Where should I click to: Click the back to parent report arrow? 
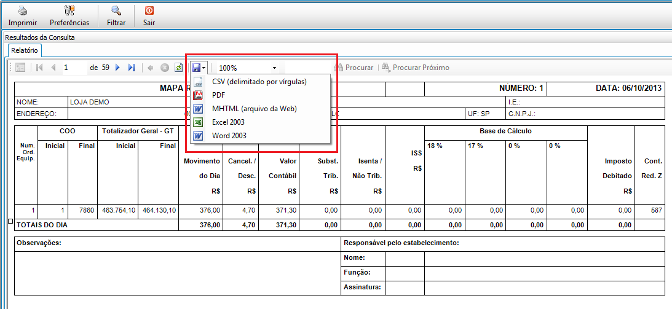(x=151, y=68)
